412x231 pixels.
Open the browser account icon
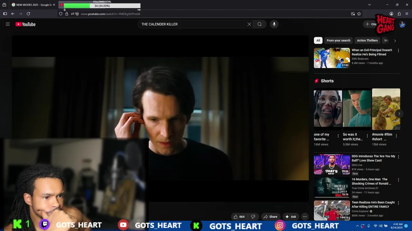tap(391, 14)
